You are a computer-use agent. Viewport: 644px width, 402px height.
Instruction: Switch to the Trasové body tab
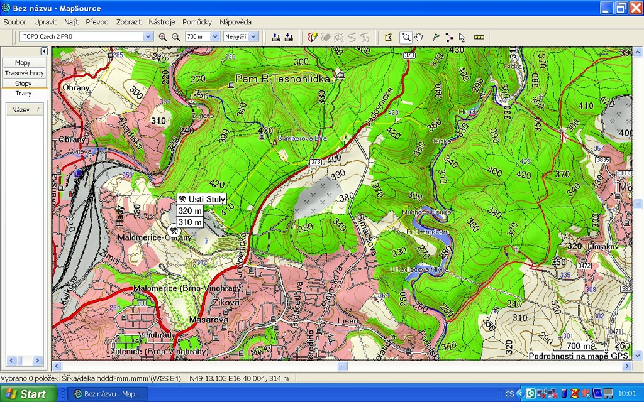click(x=24, y=73)
